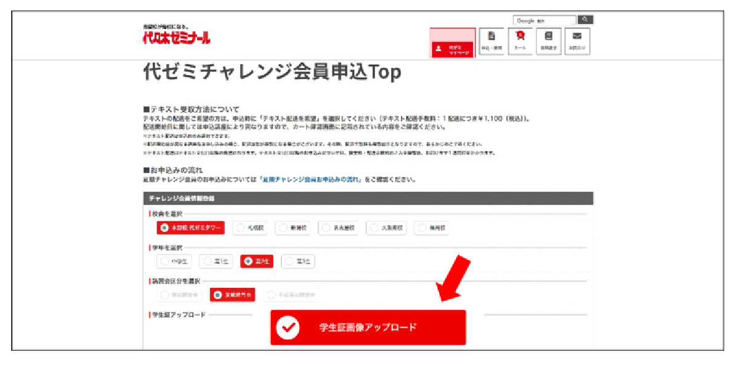Screen dimensions: 739x365
Task: Click the 講習会区分を選択 label
Action: pyautogui.click(x=175, y=281)
